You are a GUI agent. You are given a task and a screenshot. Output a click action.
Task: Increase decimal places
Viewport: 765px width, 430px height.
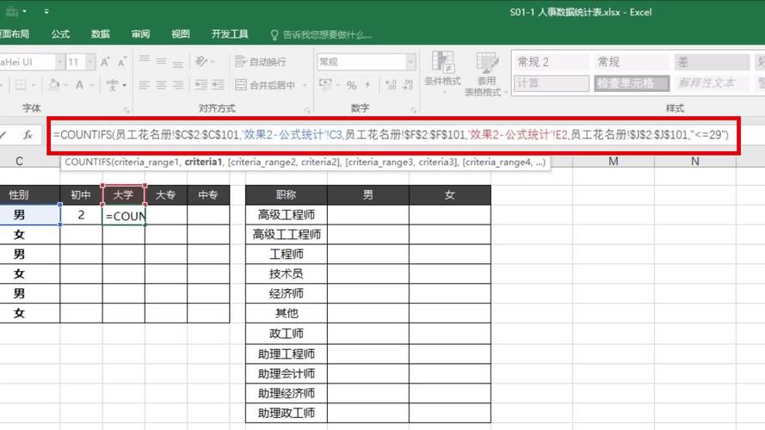pyautogui.click(x=391, y=85)
